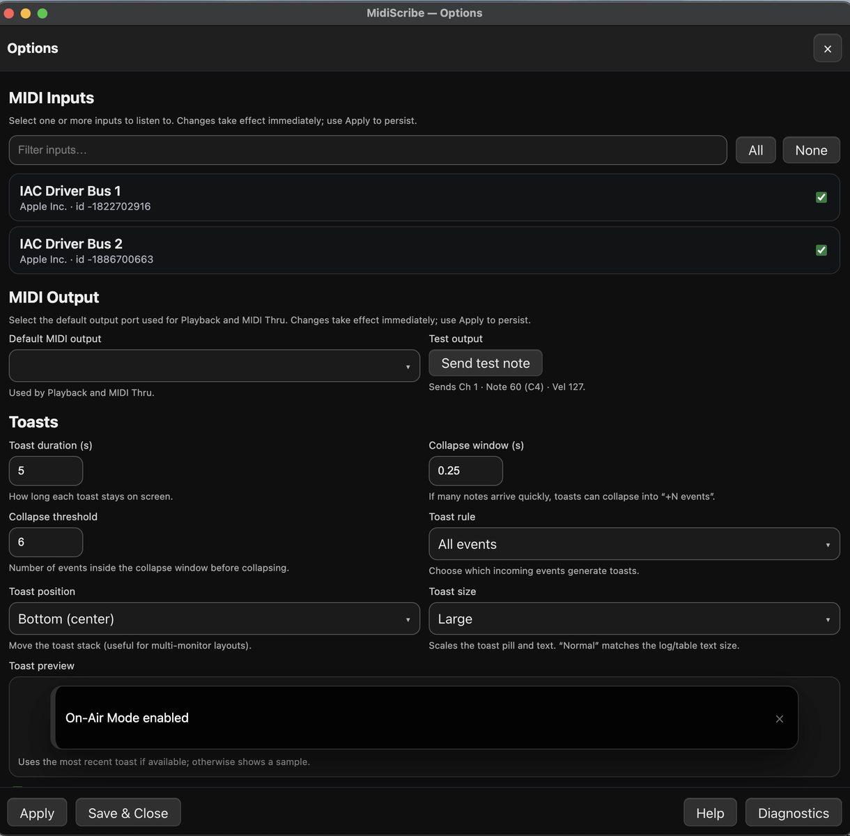The height and width of the screenshot is (836, 850).
Task: Click the On-Air Mode enabled toast text
Action: (127, 718)
